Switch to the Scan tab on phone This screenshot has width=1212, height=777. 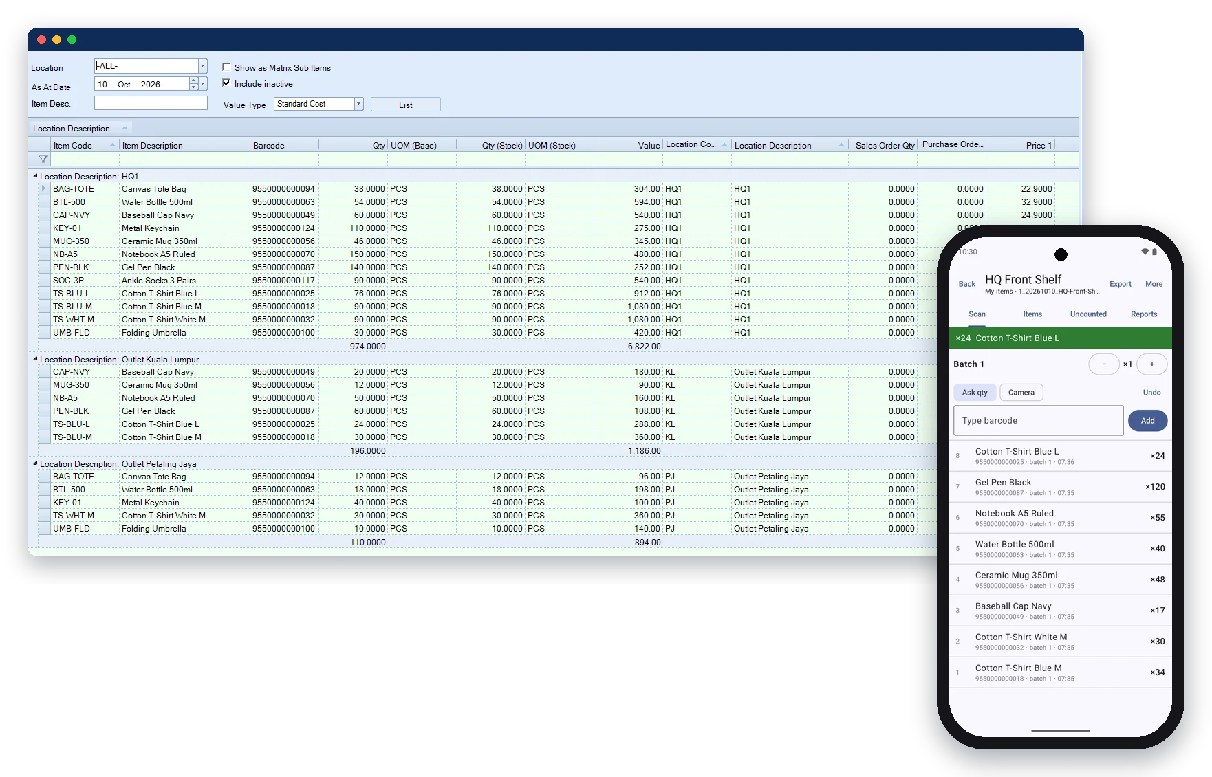tap(977, 314)
